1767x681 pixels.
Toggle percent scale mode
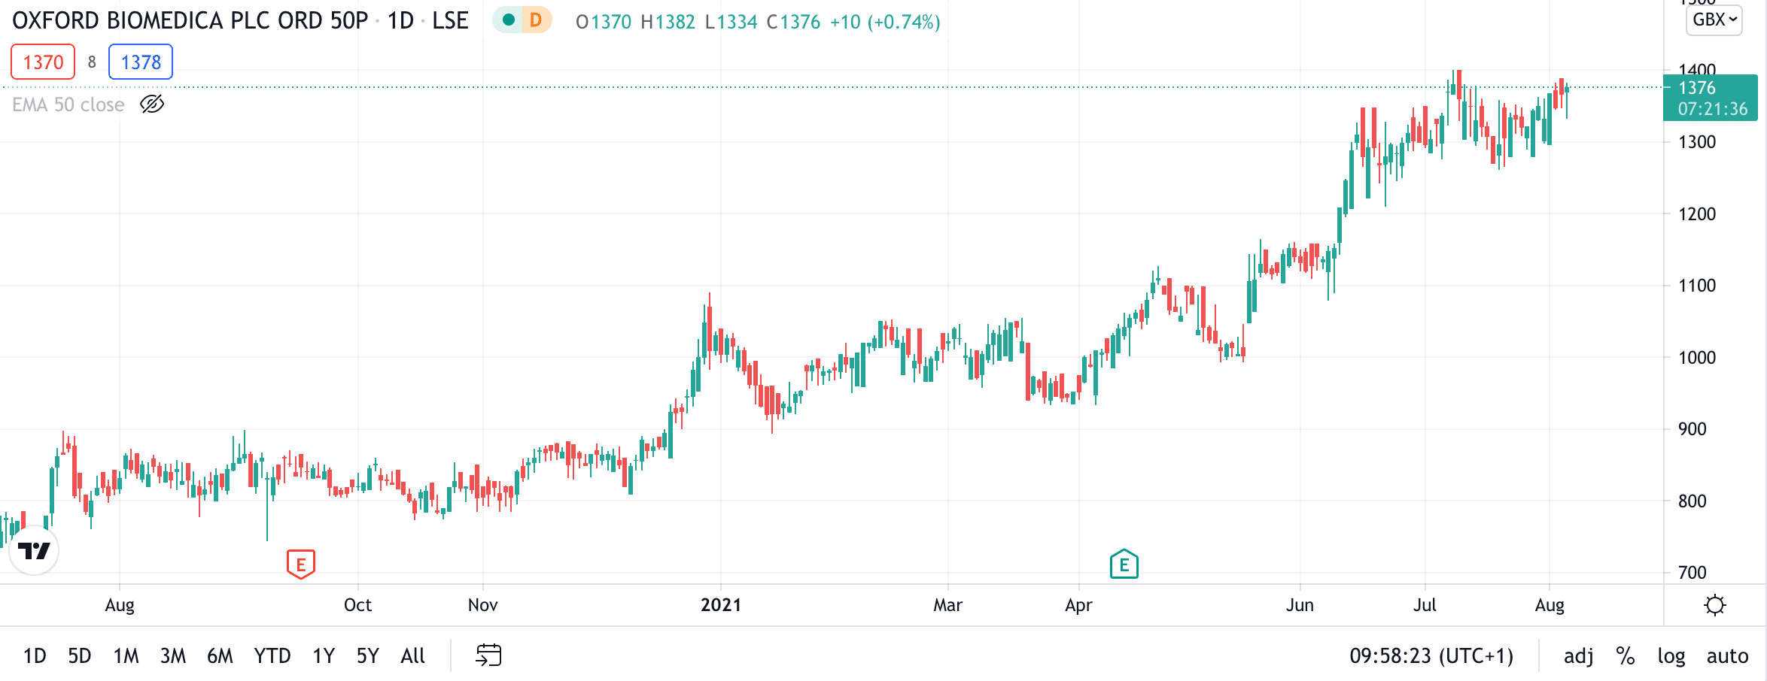(x=1626, y=656)
